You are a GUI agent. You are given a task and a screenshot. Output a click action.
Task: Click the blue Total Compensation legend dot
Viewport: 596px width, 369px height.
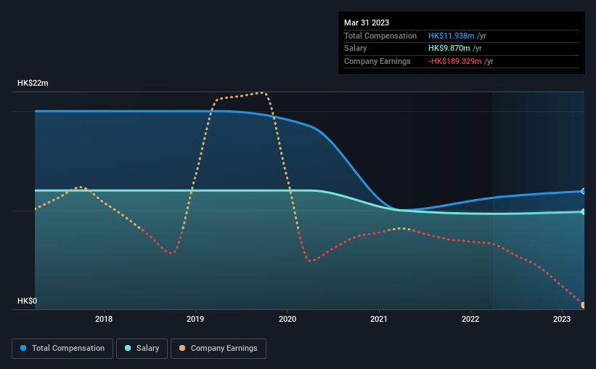click(x=23, y=348)
